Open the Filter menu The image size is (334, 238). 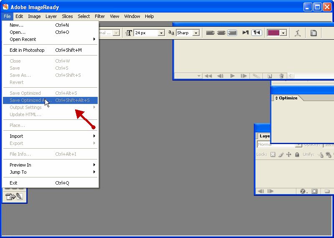pos(100,16)
